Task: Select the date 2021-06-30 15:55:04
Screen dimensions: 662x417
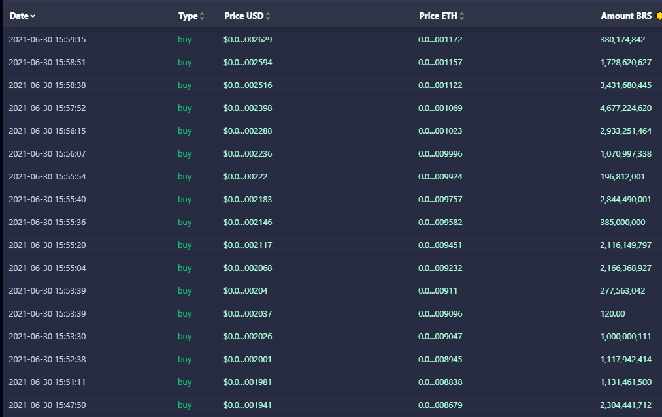Action: click(x=47, y=268)
